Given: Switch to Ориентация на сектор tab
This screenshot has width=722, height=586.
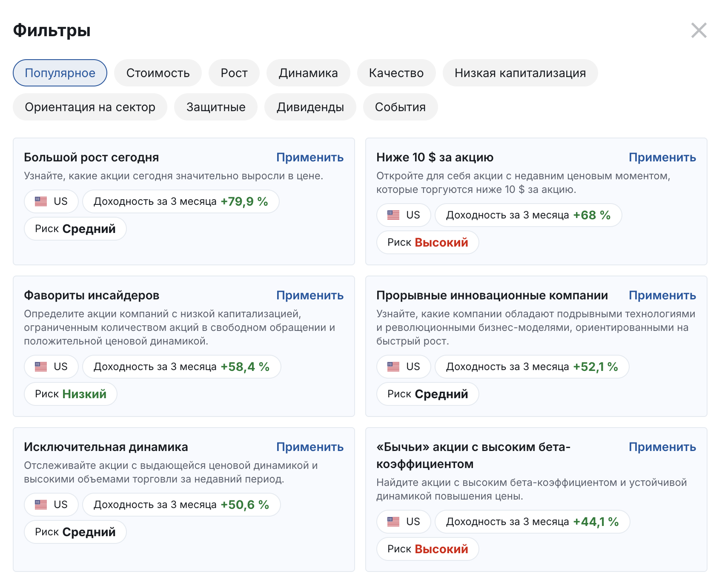Looking at the screenshot, I should (x=90, y=107).
